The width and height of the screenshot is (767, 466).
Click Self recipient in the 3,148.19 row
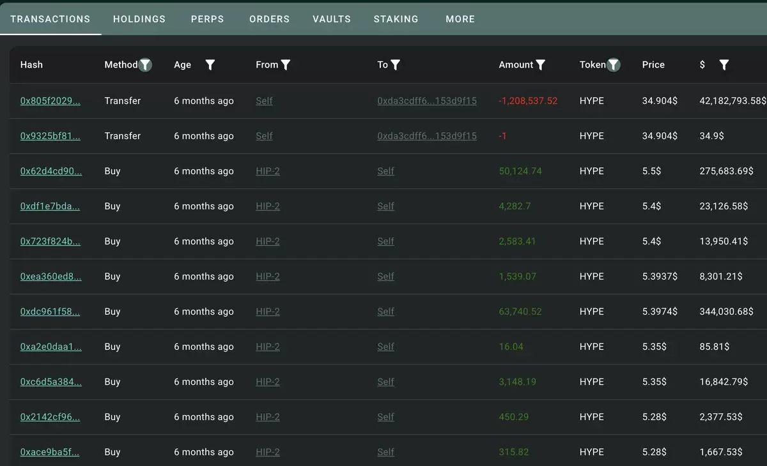(x=385, y=382)
